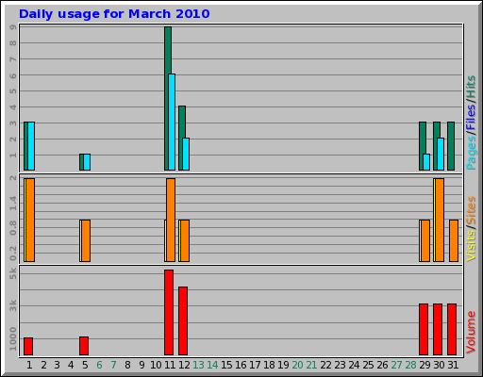
Task: Click the cyan pages bar for day 1
Action: (31, 146)
